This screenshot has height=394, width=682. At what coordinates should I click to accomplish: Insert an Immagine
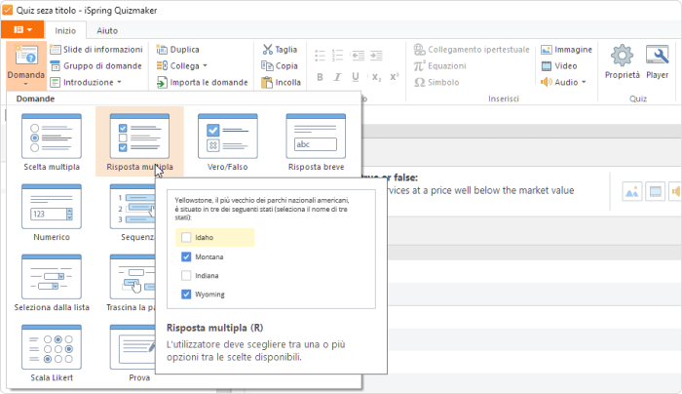[x=566, y=49]
